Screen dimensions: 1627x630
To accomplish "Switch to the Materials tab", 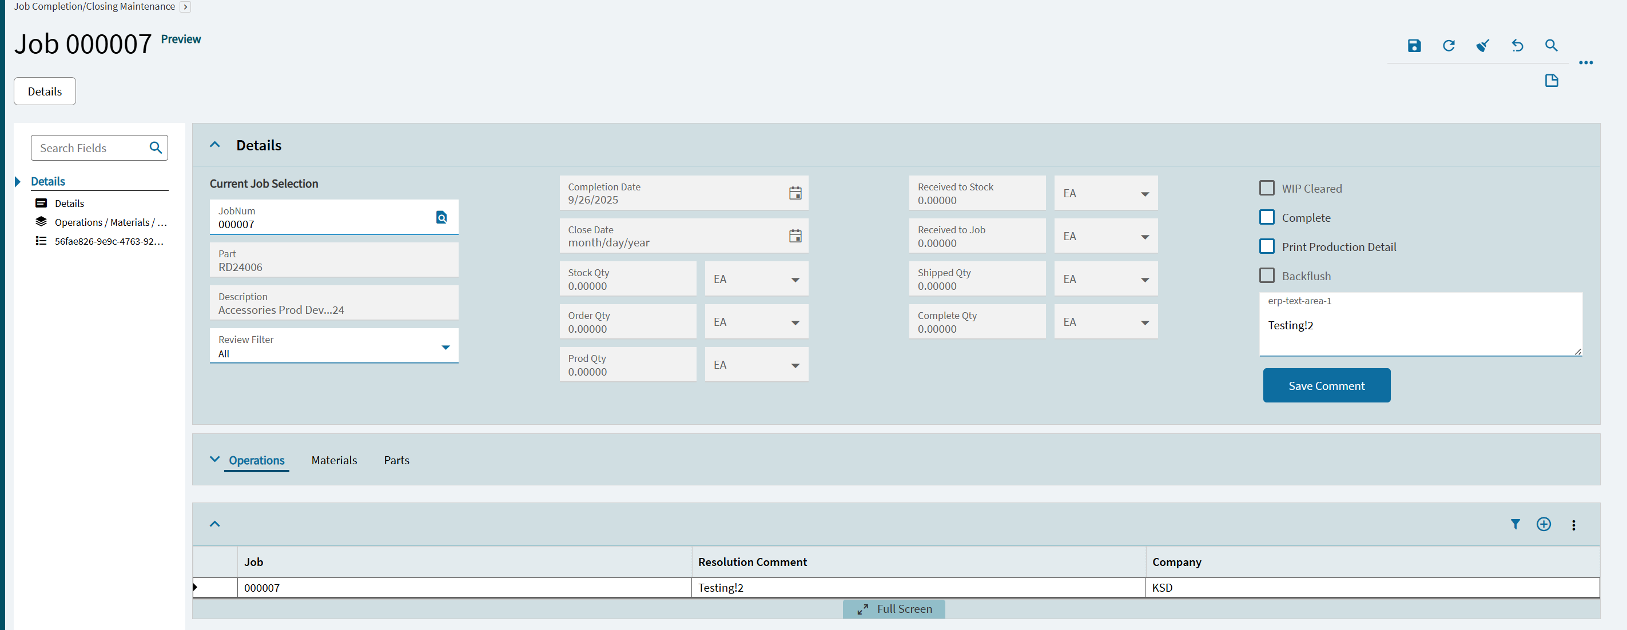I will (x=333, y=460).
